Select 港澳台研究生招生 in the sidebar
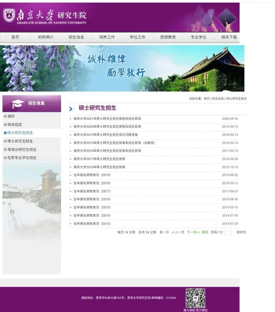The width and height of the screenshot is (275, 312). point(22,150)
